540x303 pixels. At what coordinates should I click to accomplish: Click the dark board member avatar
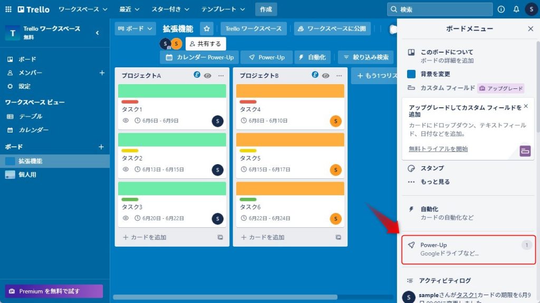coord(165,44)
